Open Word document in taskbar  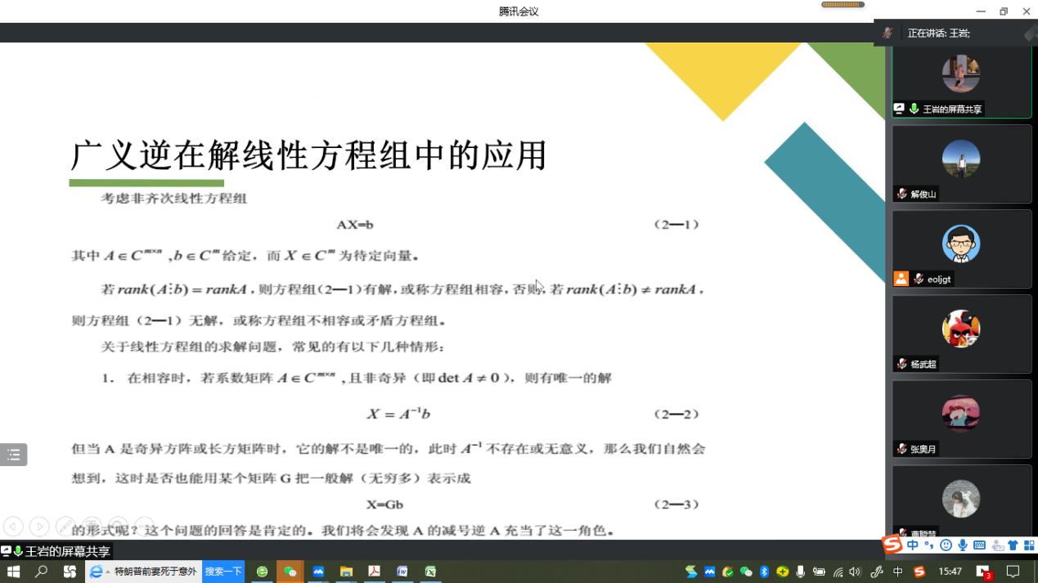pos(402,572)
